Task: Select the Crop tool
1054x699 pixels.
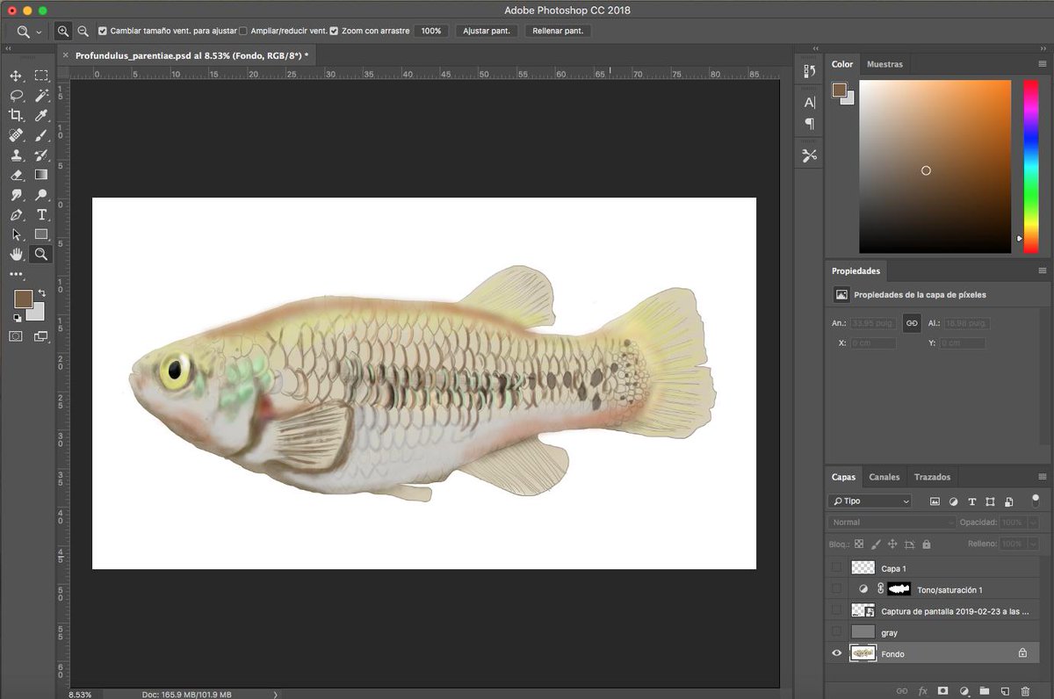Action: coord(16,115)
